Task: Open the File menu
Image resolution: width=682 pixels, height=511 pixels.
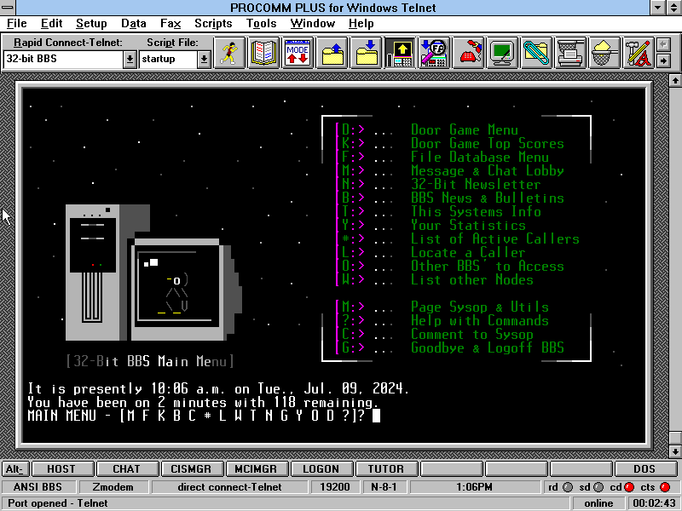Action: (17, 24)
